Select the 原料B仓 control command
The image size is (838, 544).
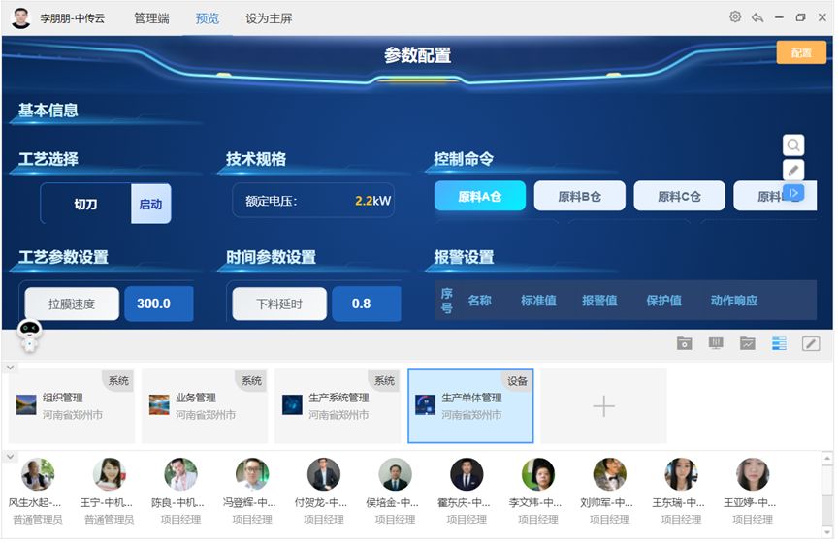[x=579, y=196]
